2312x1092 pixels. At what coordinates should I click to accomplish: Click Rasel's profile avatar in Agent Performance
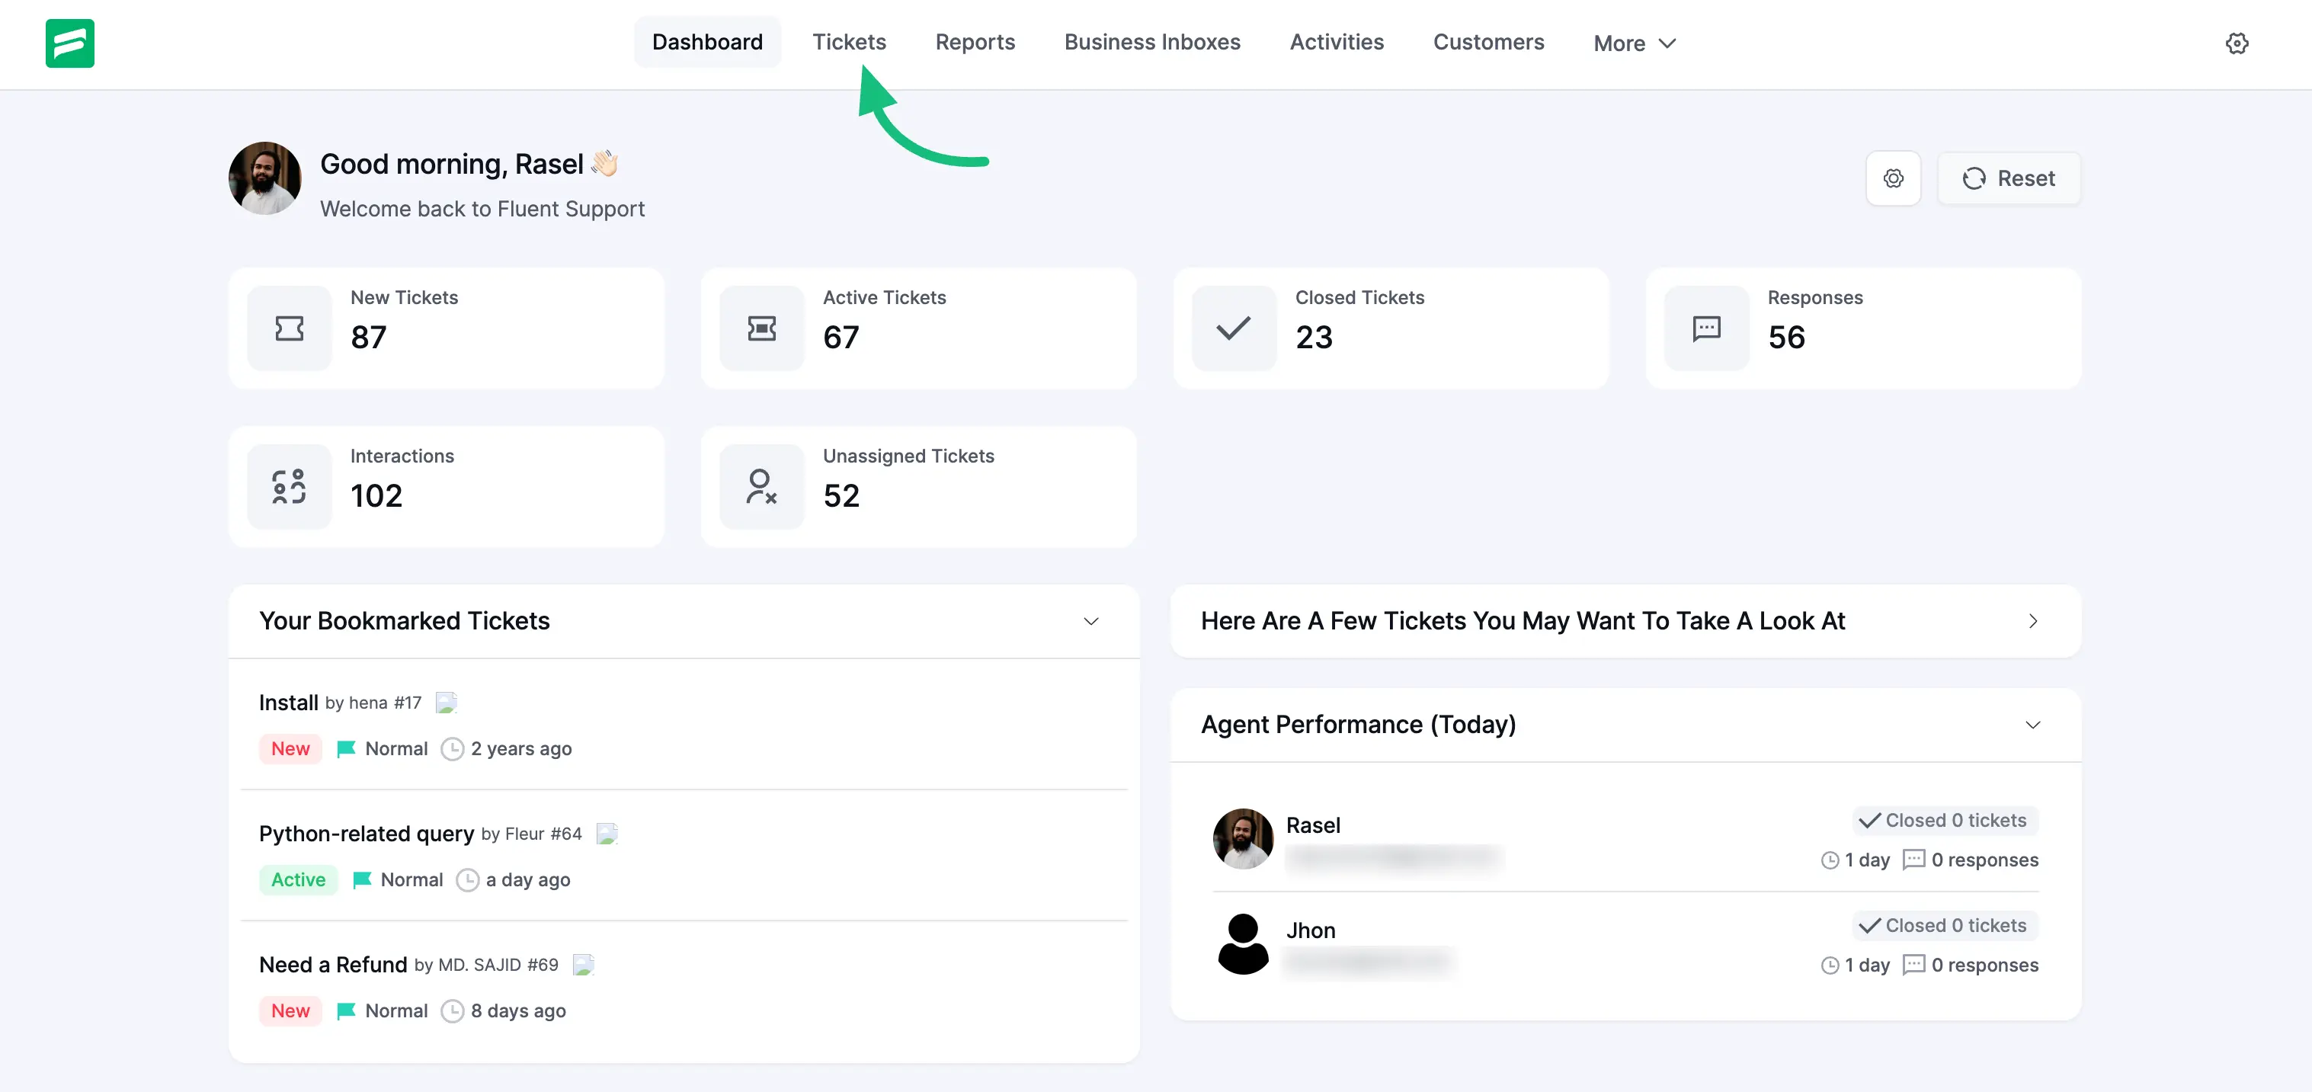pos(1242,839)
